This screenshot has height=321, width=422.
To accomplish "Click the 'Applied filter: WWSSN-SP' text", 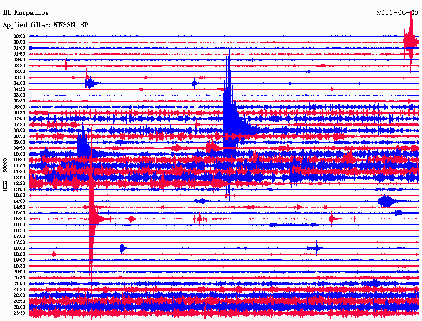I will click(x=45, y=25).
